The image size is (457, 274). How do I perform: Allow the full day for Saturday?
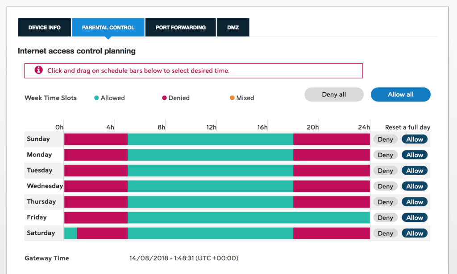tap(415, 233)
